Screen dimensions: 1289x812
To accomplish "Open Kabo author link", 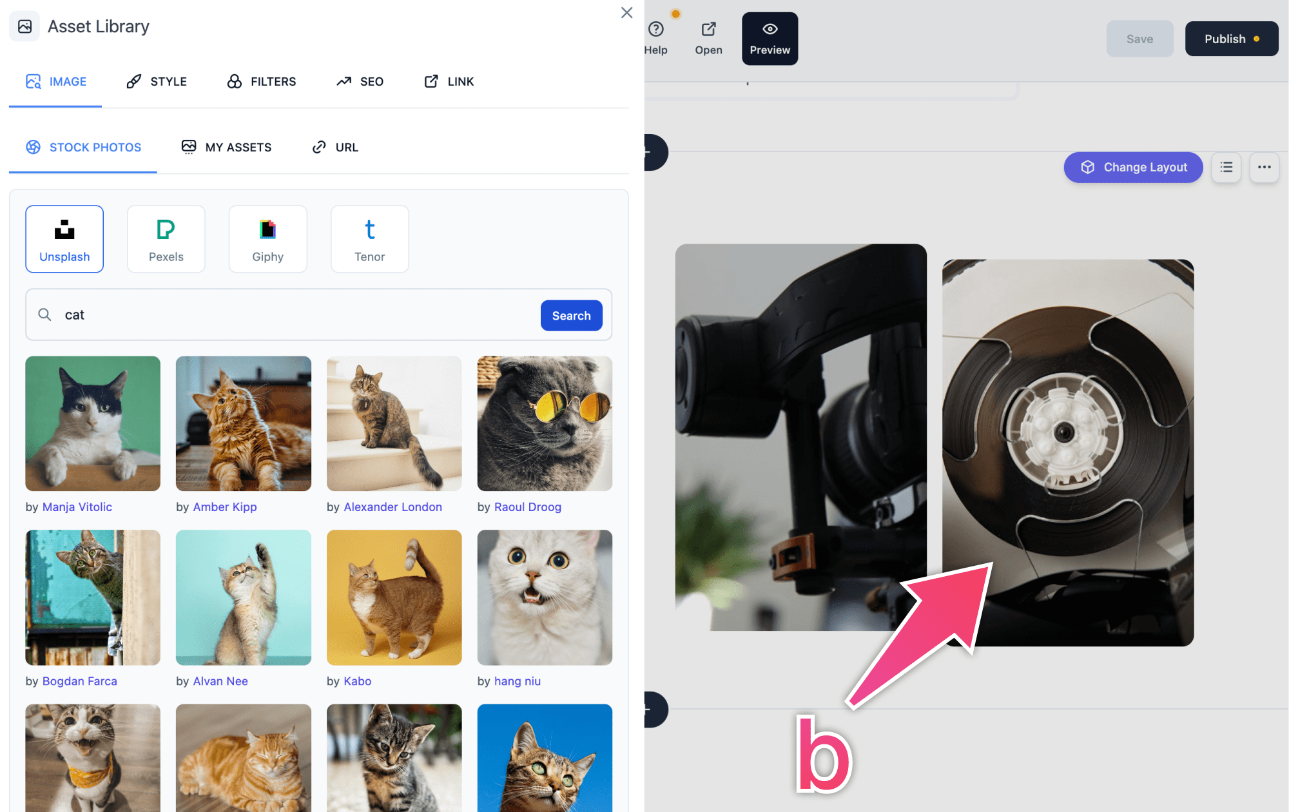I will (358, 681).
